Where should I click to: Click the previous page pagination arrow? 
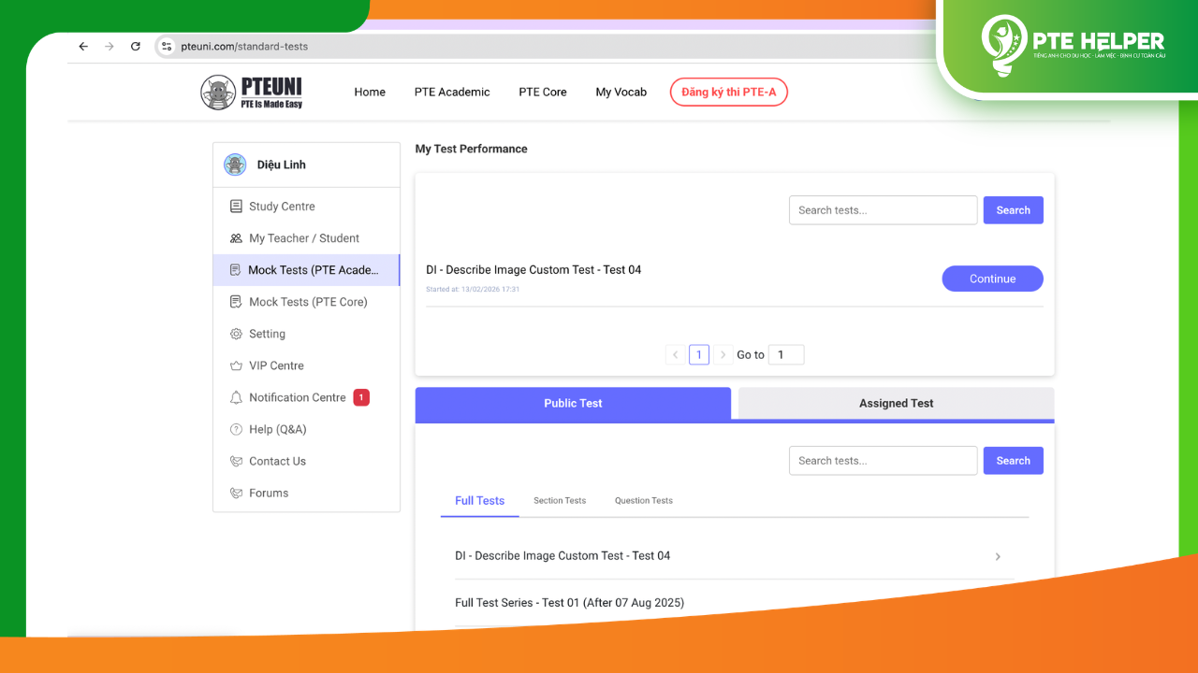click(x=675, y=355)
